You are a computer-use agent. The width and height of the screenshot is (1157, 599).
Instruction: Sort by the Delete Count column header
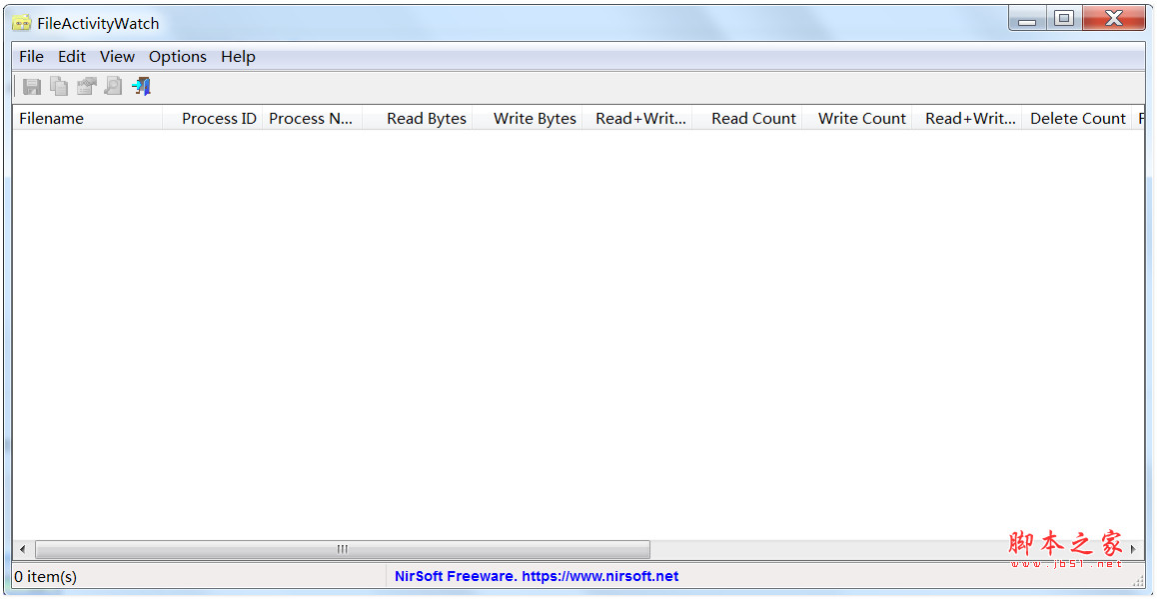pyautogui.click(x=1077, y=118)
